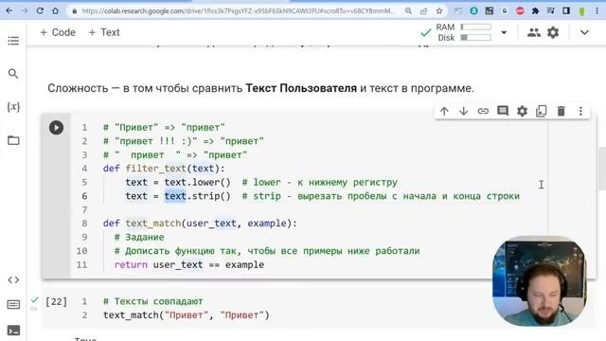This screenshot has width=606, height=341.
Task: Click the Colab URL address bar
Action: [238, 11]
